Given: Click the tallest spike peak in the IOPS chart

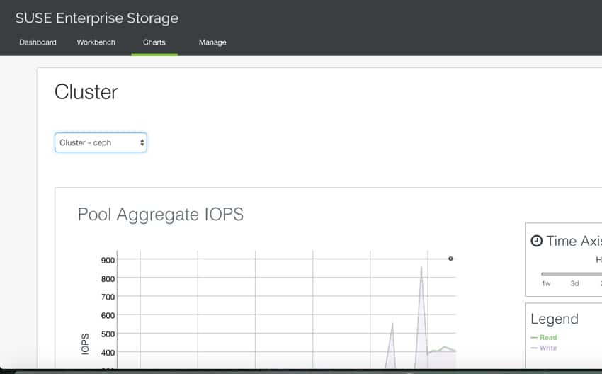Looking at the screenshot, I should pyautogui.click(x=421, y=267).
